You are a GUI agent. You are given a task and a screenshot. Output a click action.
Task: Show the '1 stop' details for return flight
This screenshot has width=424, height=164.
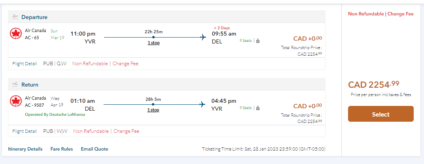click(153, 110)
